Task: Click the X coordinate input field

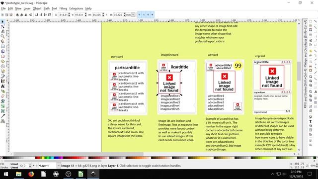Action: [x=63, y=14]
